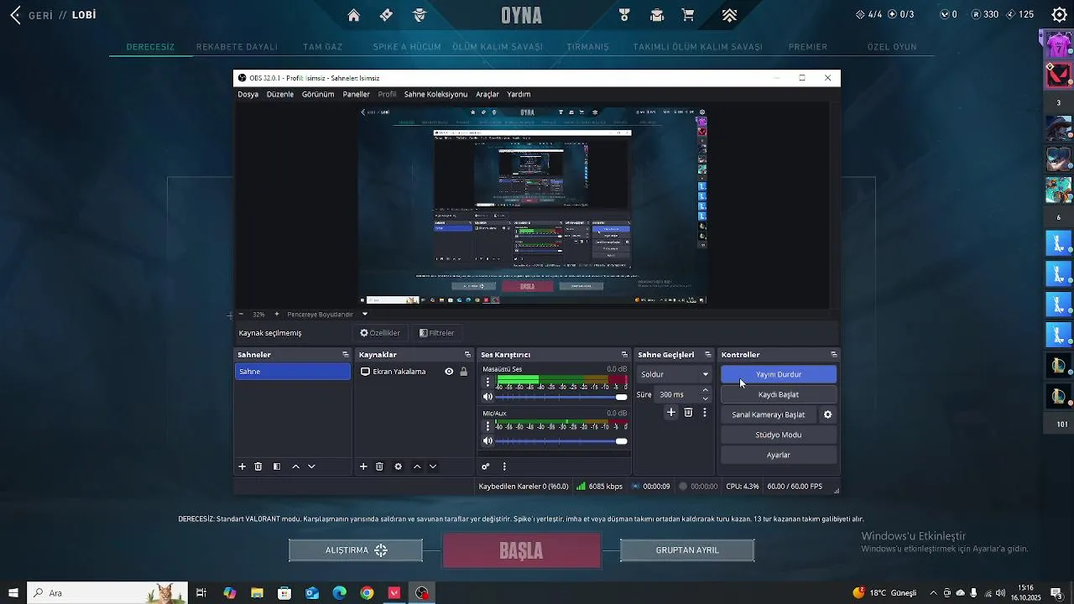This screenshot has height=604, width=1074.
Task: Mute Masaüstü Ses speaker
Action: coord(488,397)
